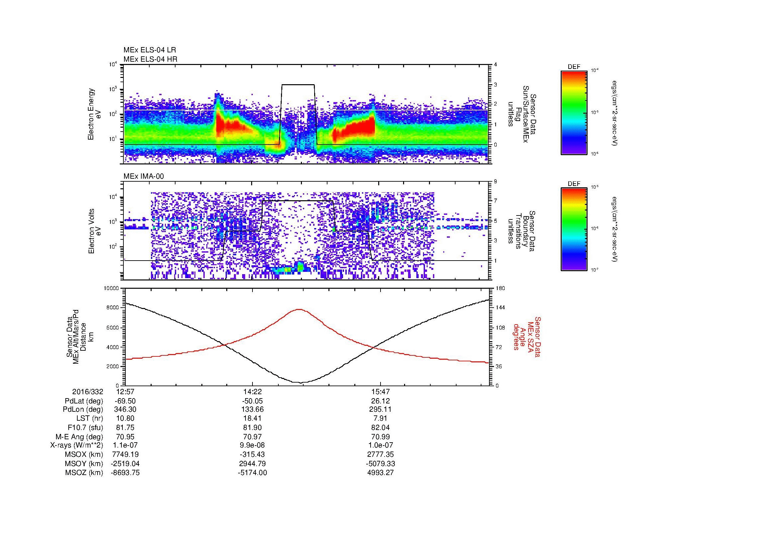Click the MSOX value '2777.35'
The height and width of the screenshot is (548, 776).
point(381,455)
